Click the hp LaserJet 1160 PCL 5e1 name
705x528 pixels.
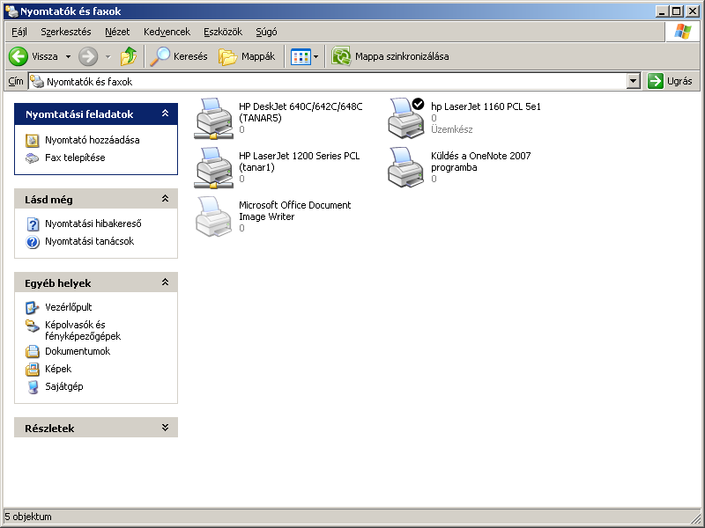pos(486,106)
